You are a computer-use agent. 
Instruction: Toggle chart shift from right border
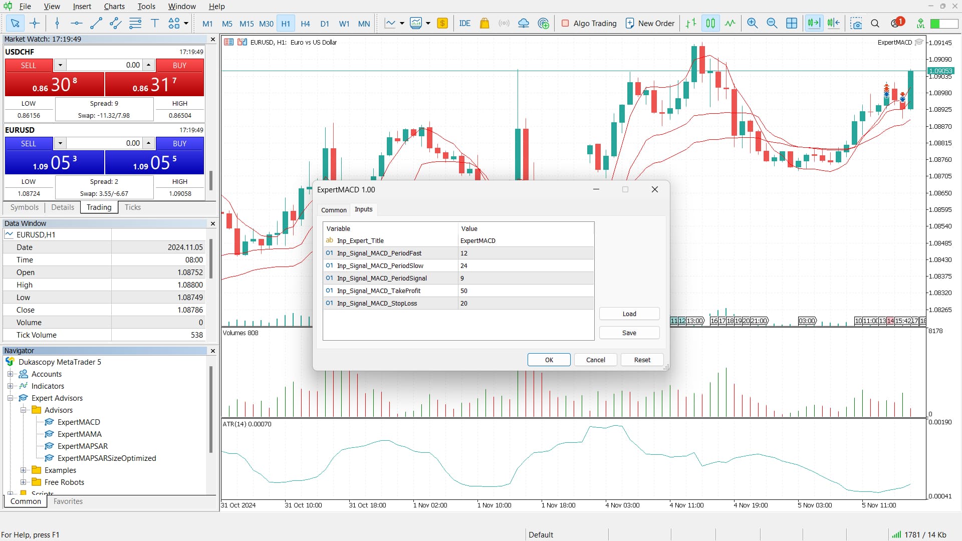[x=834, y=23]
